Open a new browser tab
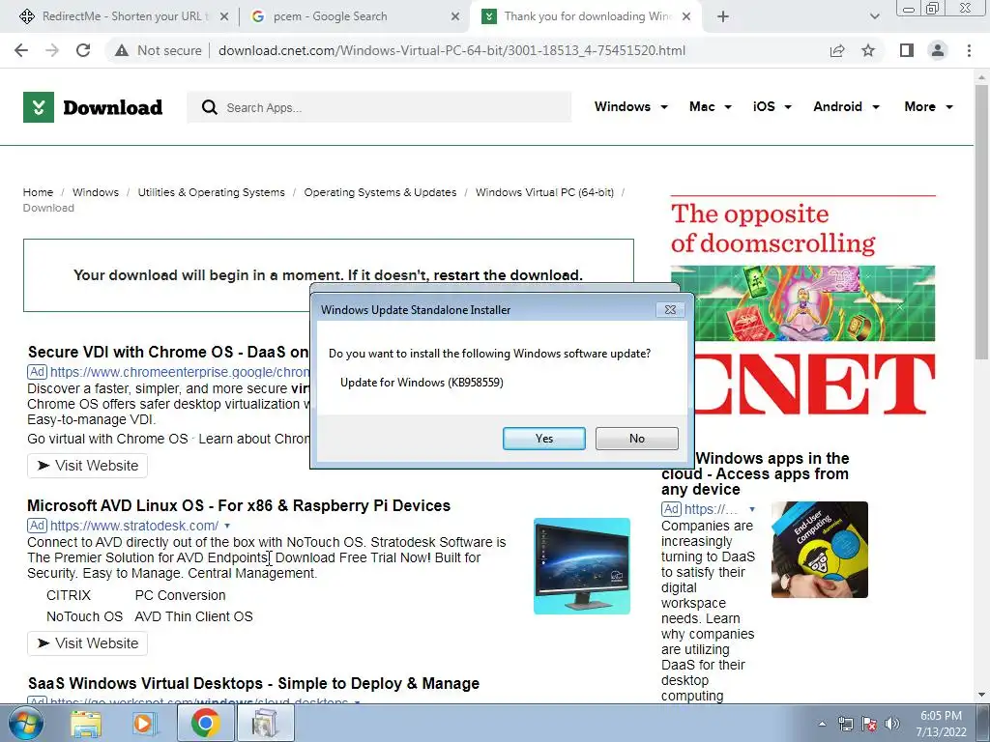The image size is (990, 742). coord(723,16)
